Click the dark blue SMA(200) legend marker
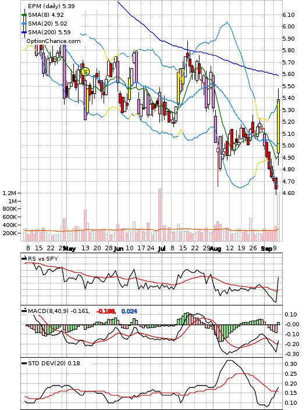This screenshot has height=410, width=306. click(24, 32)
